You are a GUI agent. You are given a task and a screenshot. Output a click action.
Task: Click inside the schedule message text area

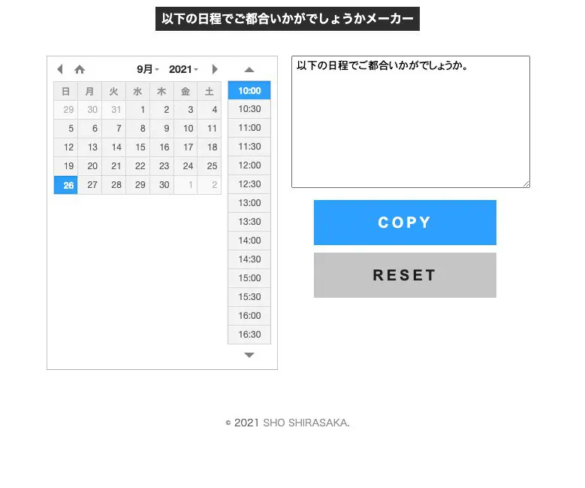point(410,128)
